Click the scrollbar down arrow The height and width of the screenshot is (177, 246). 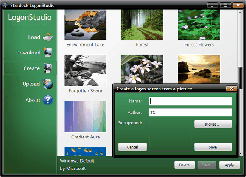pos(240,154)
